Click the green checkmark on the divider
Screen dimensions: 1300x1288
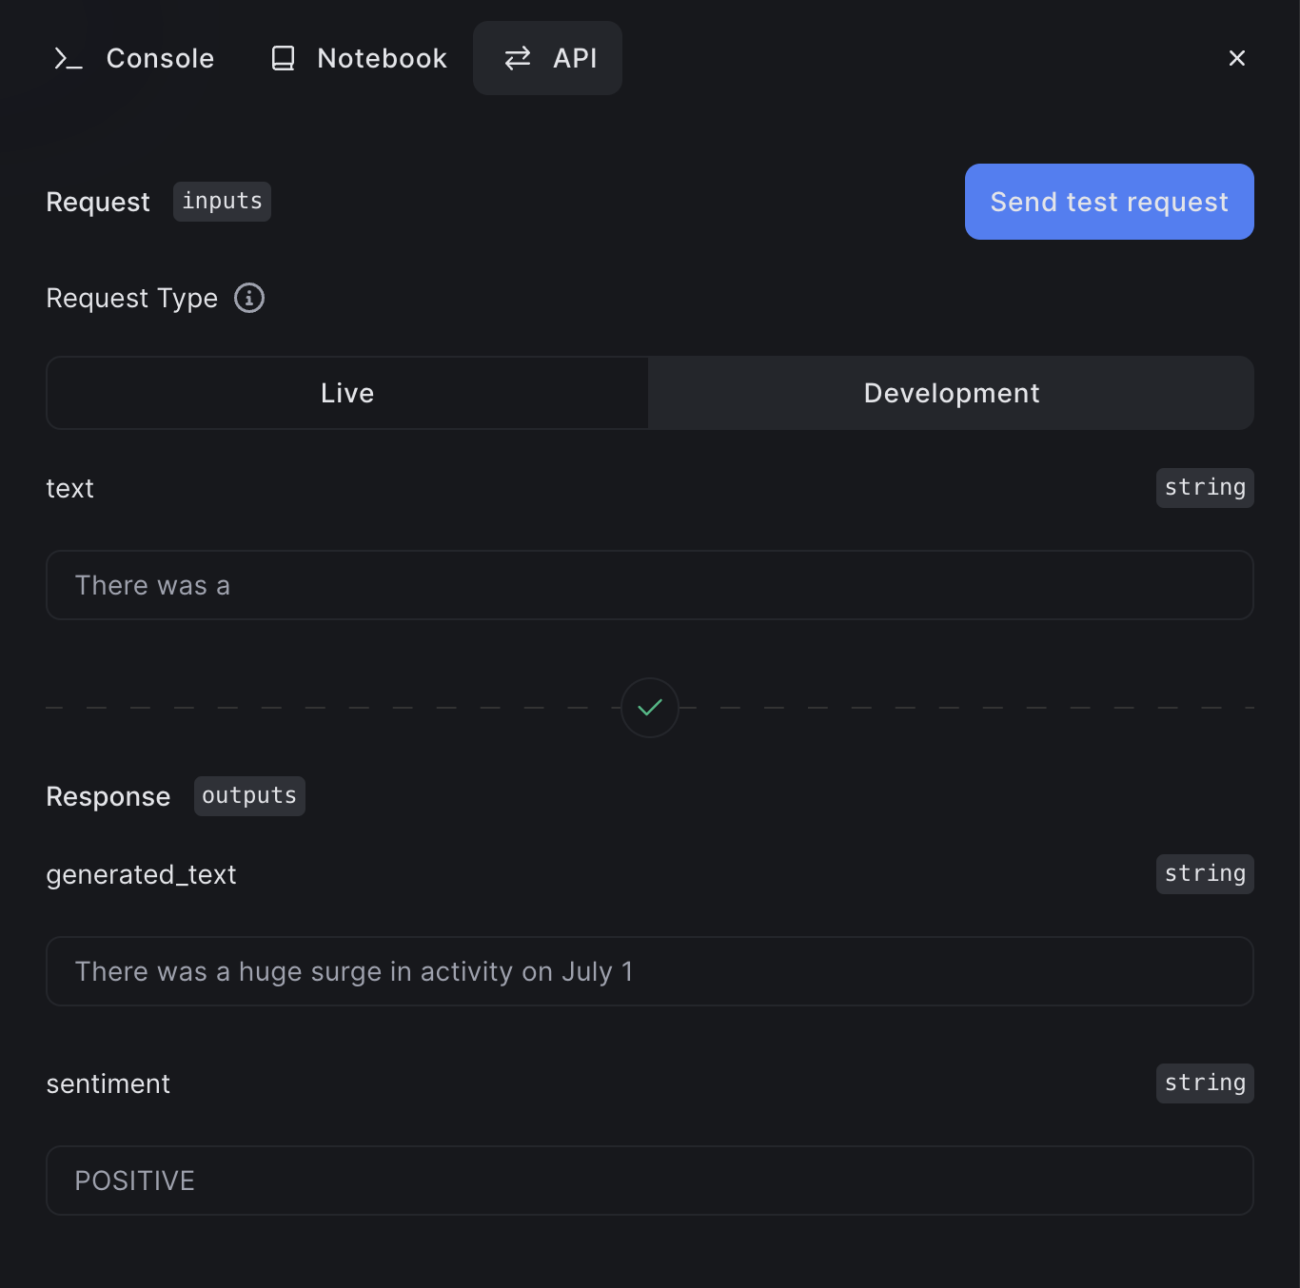click(650, 708)
